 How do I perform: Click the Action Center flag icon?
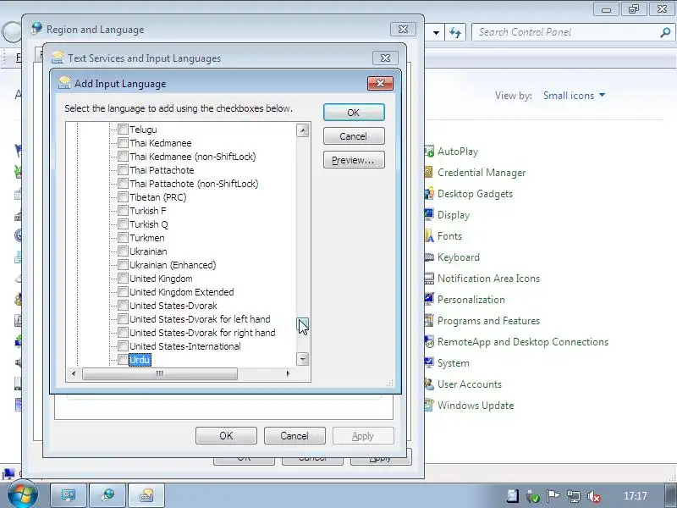(553, 496)
